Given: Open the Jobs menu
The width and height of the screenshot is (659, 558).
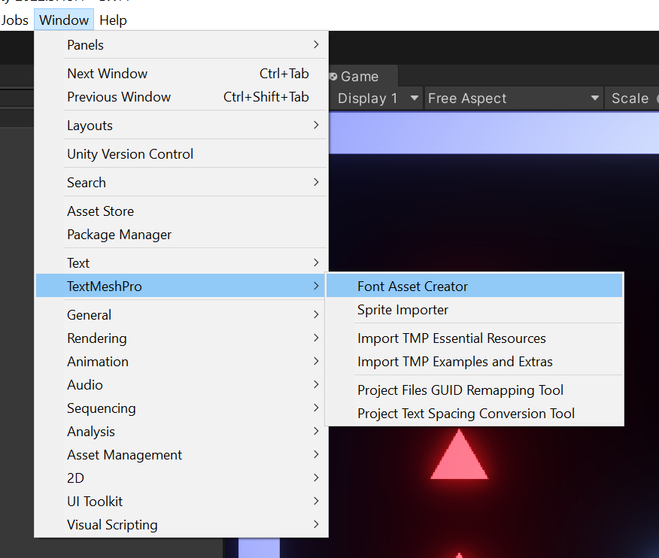Looking at the screenshot, I should [14, 20].
